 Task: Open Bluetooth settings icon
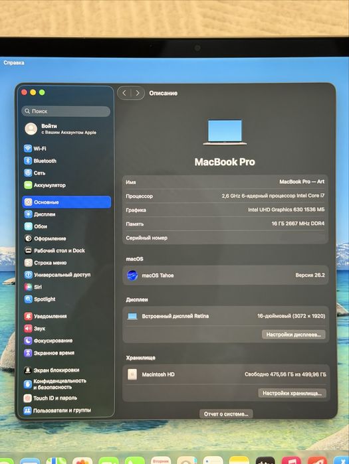(28, 161)
